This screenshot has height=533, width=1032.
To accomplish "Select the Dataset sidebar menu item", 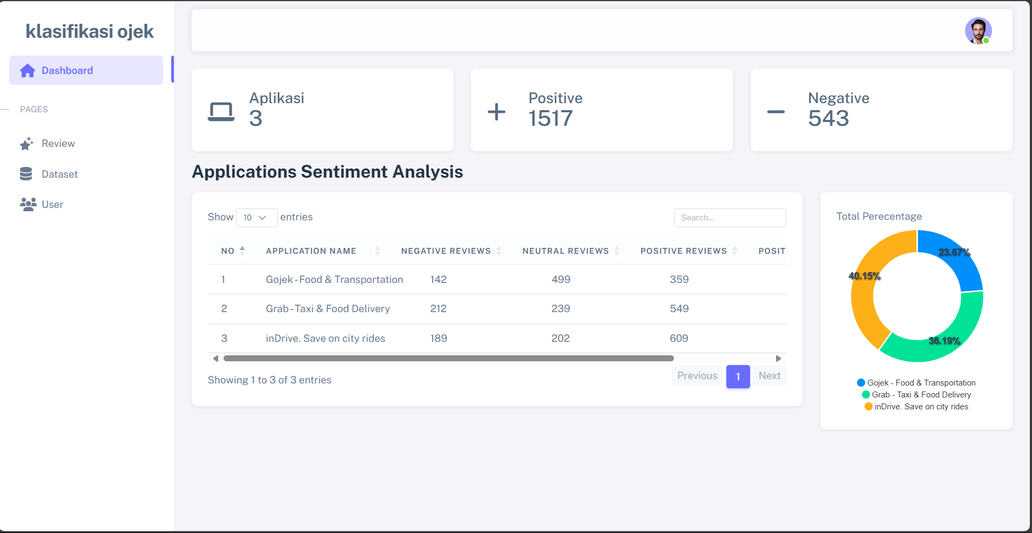I will pos(59,174).
